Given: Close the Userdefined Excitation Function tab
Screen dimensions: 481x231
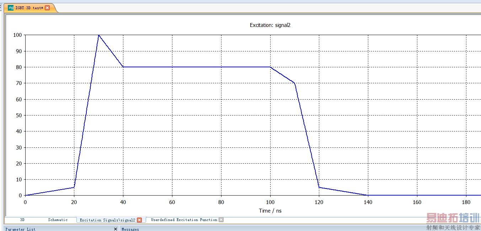Looking at the screenshot, I should click(x=221, y=220).
